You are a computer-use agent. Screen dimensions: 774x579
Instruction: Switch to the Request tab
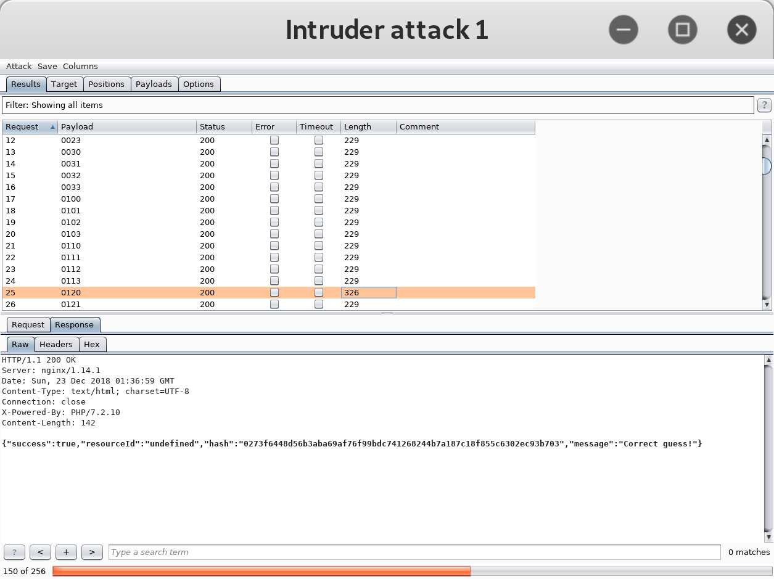click(28, 325)
